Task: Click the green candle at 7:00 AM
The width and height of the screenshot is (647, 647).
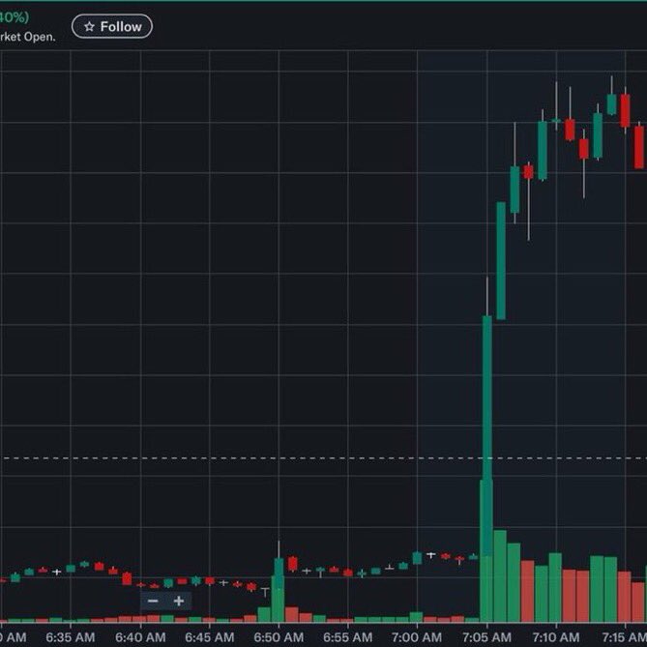Action: (x=417, y=558)
